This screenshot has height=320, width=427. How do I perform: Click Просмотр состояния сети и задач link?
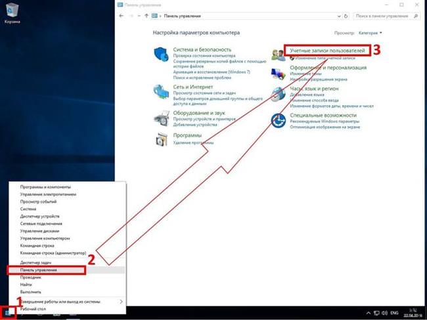pos(204,93)
